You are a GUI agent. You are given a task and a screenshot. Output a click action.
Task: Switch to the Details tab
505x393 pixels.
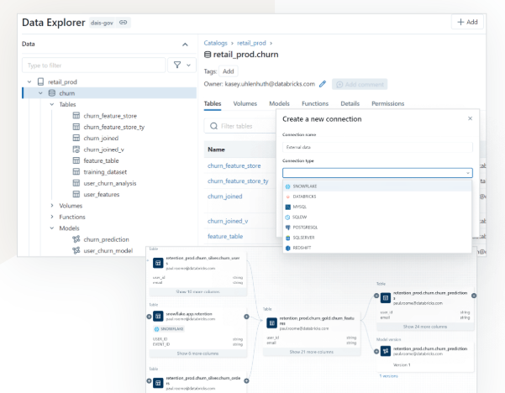350,103
